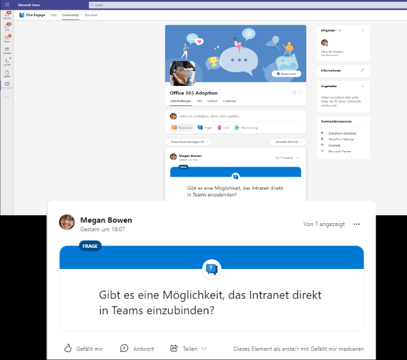
Task: Click the app launcher waffle icon
Action: point(7,4)
